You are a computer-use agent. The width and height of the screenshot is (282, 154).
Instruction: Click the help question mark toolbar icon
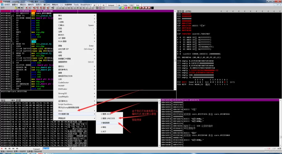103,8
